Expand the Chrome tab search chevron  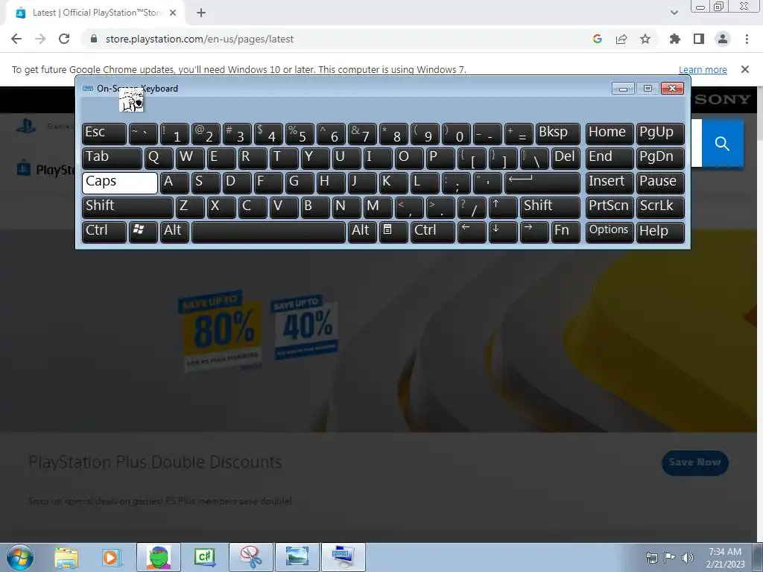(x=674, y=13)
